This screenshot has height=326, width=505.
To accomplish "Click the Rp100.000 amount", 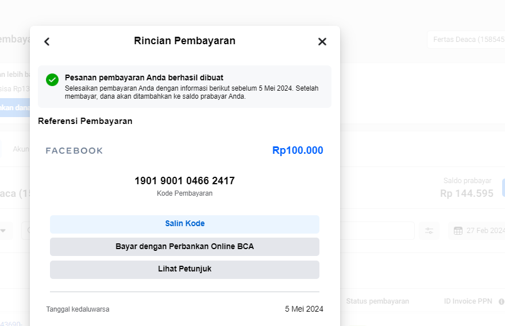I will point(298,150).
